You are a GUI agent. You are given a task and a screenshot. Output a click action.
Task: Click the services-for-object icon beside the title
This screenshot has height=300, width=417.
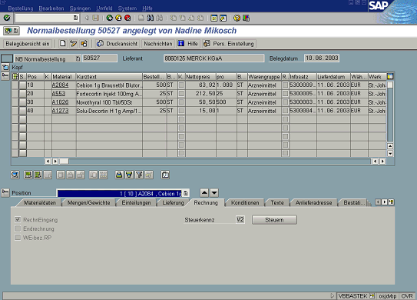(x=12, y=31)
